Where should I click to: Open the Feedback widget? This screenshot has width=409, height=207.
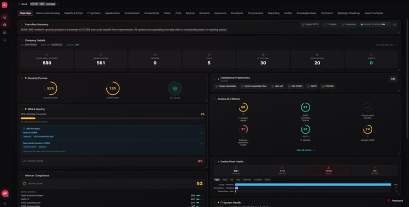(395, 201)
